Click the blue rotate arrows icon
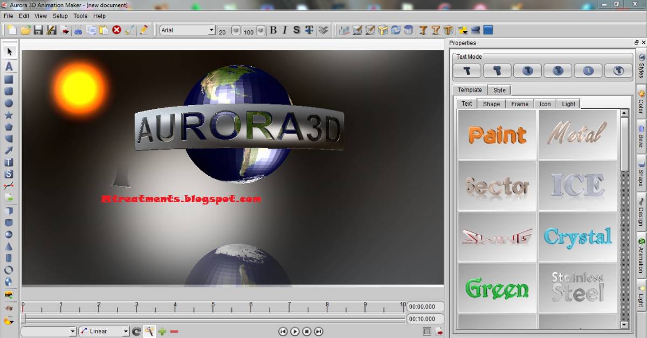 [x=396, y=30]
